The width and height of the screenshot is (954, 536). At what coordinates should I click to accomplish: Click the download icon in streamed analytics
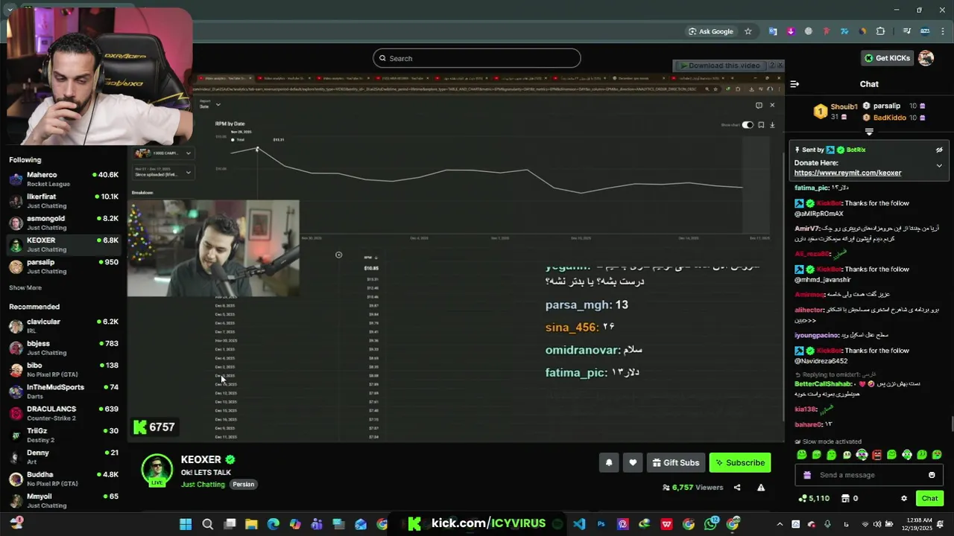[x=772, y=125]
